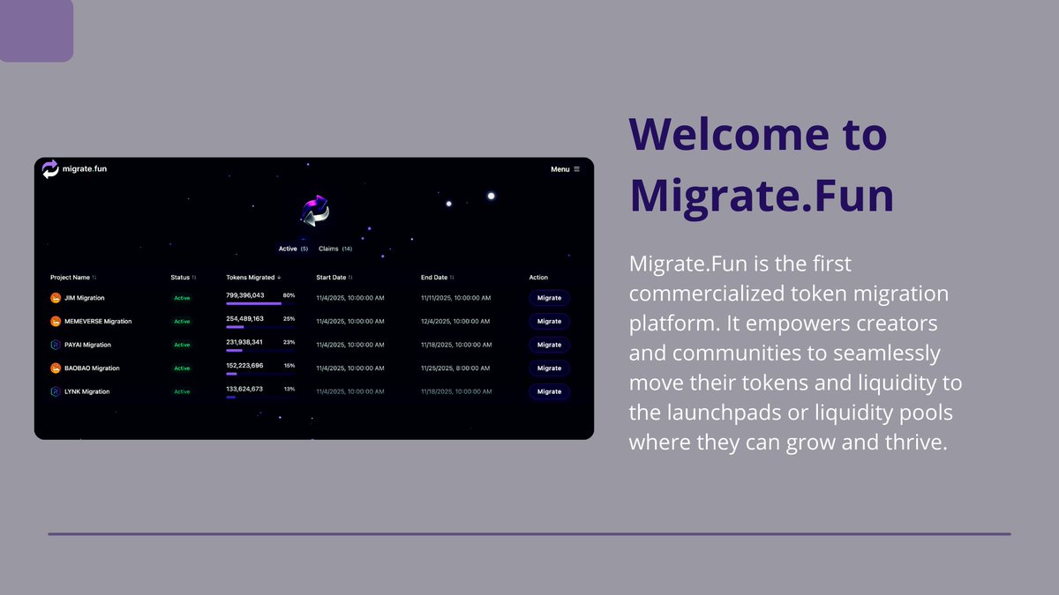Open the LYNK Migration project name
The width and height of the screenshot is (1059, 595).
(x=87, y=391)
